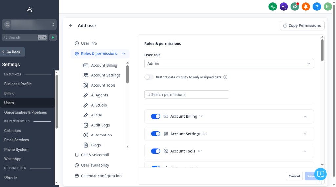Open Email Services settings

pyautogui.click(x=16, y=140)
